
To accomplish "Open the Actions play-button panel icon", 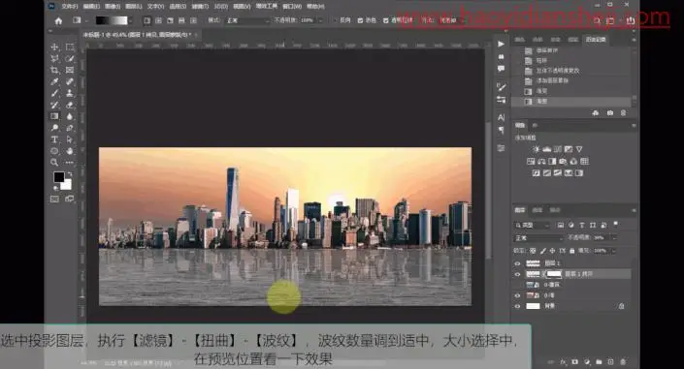I will (501, 44).
